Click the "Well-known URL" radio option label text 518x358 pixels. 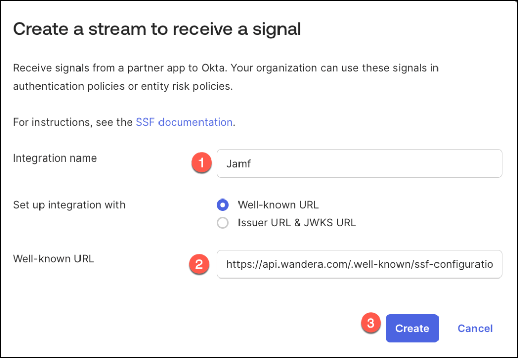(278, 205)
